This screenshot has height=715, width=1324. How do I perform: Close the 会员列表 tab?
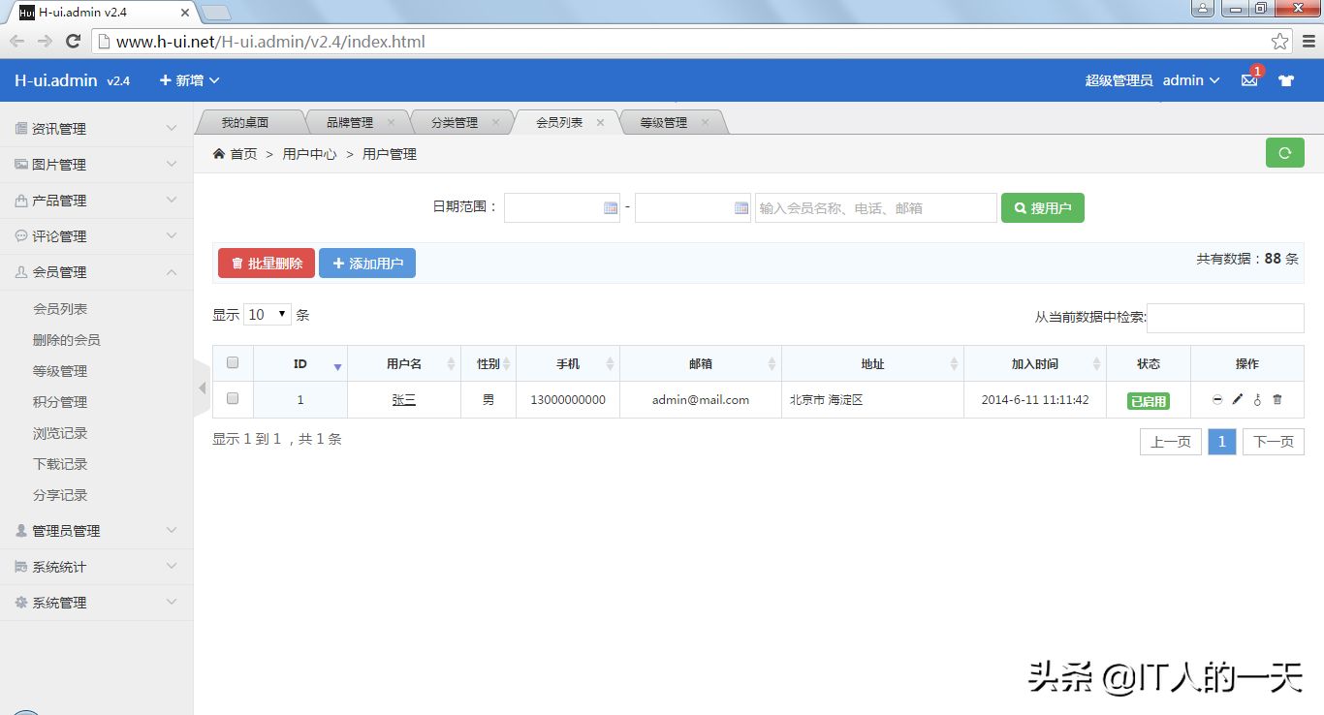(x=600, y=122)
